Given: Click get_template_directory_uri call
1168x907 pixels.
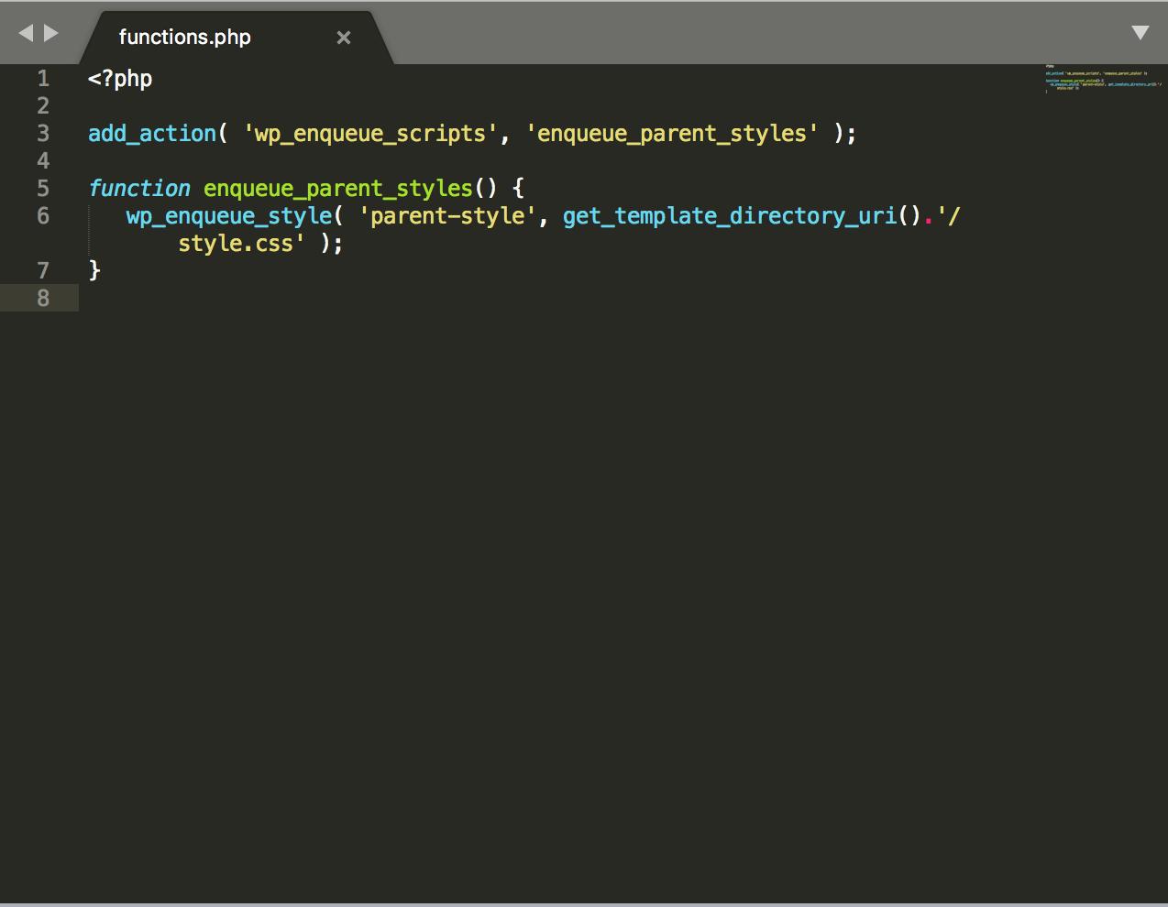Looking at the screenshot, I should 730,216.
